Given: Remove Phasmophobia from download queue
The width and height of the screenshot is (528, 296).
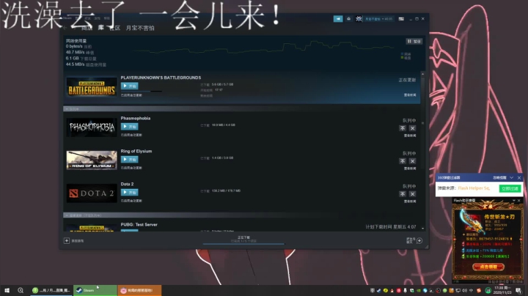Looking at the screenshot, I should (412, 128).
